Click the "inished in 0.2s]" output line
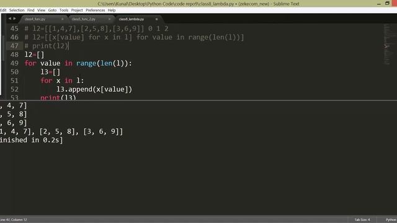The width and height of the screenshot is (397, 223). point(31,140)
